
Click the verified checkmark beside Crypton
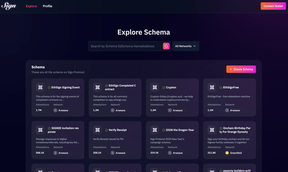[x=164, y=87]
